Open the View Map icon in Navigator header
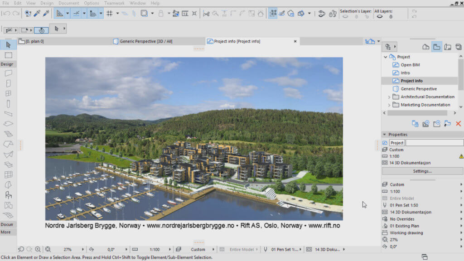464x261 pixels. tap(436, 47)
